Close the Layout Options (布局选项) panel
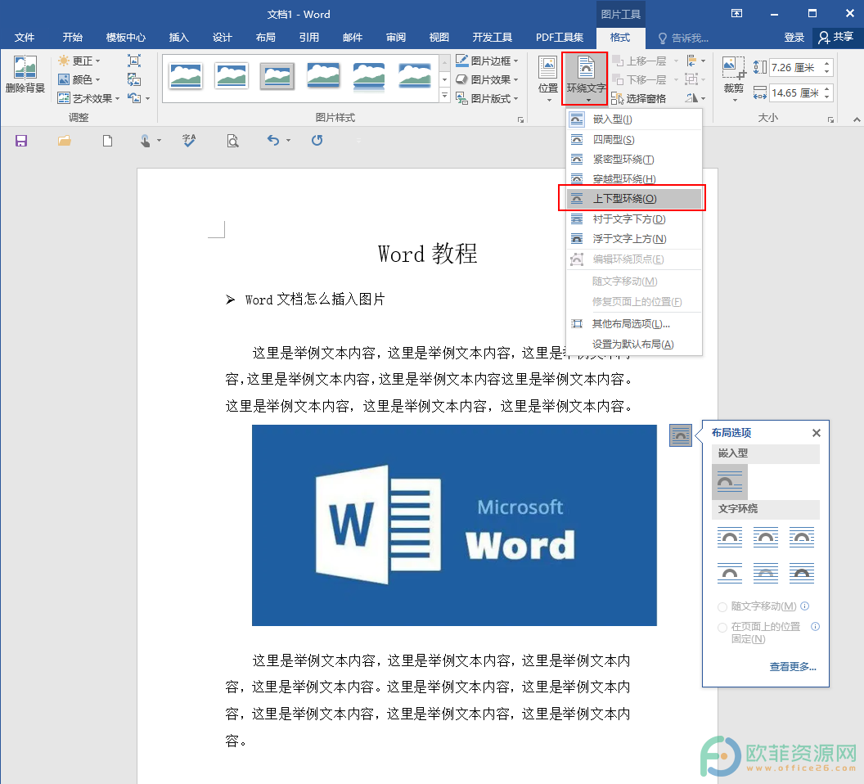Viewport: 864px width, 784px height. tap(816, 433)
